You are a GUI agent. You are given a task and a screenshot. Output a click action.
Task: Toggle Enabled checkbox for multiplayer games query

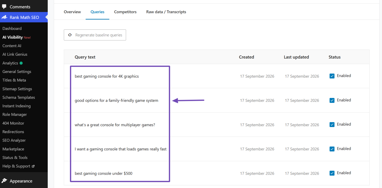(332, 124)
